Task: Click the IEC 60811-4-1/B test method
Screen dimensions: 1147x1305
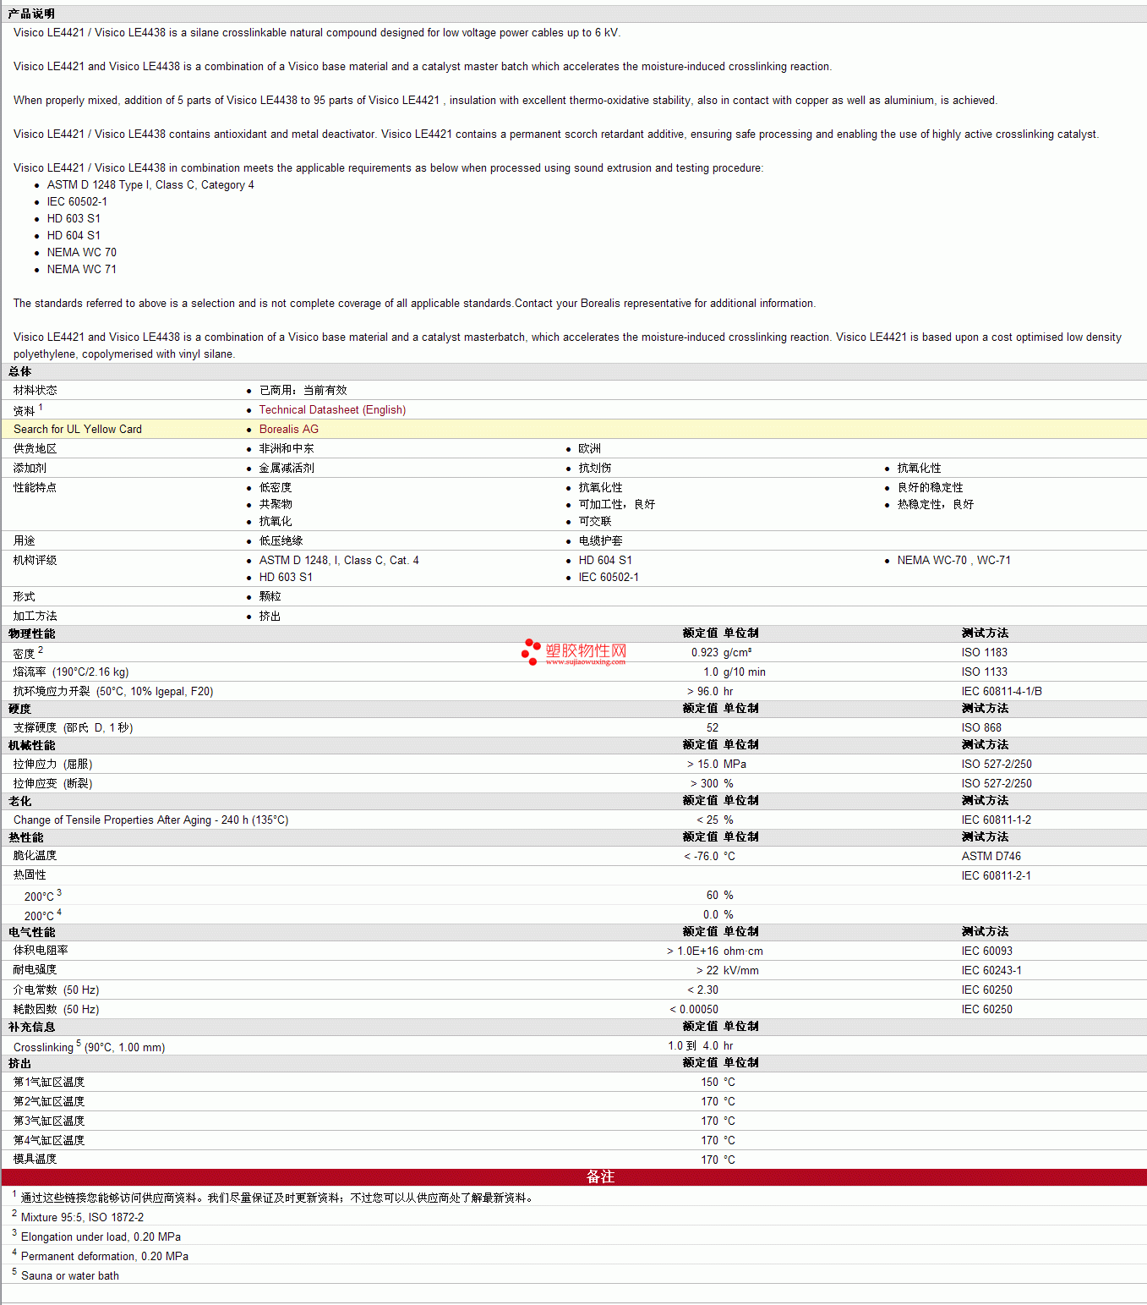Action: click(1002, 691)
